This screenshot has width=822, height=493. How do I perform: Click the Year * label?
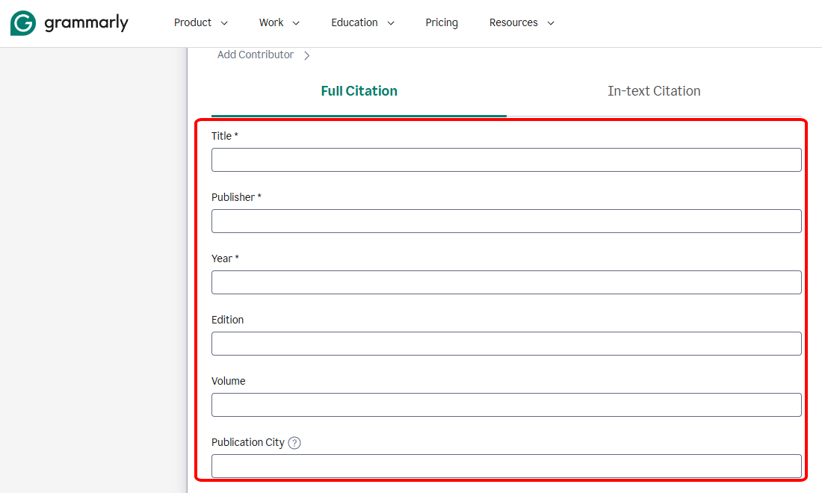point(226,258)
